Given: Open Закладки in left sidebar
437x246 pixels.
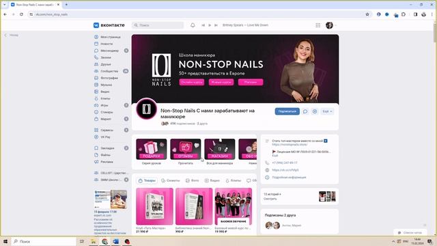Looking at the screenshot, I should (x=107, y=148).
